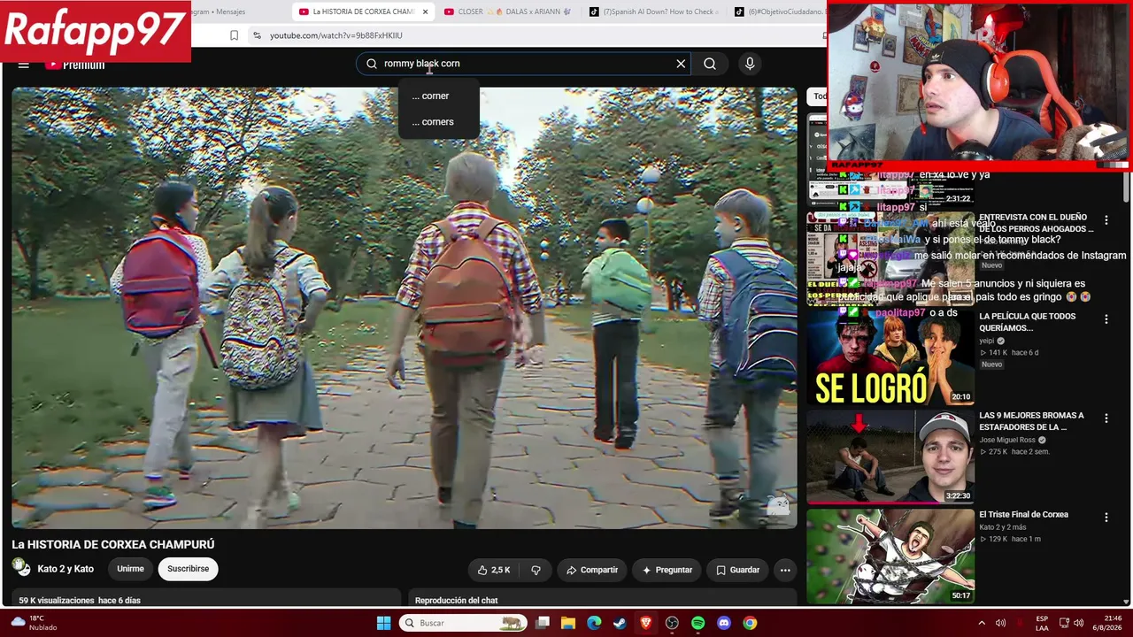Visit the yeipi channel link

(987, 341)
